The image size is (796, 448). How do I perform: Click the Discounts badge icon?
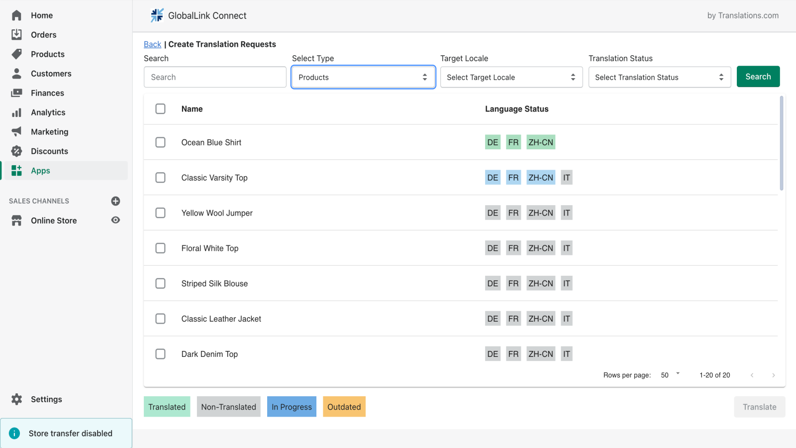click(x=16, y=151)
